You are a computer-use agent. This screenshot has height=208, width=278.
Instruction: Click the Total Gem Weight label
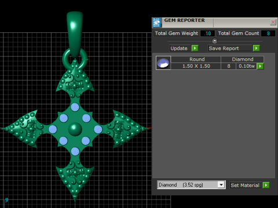click(x=177, y=34)
